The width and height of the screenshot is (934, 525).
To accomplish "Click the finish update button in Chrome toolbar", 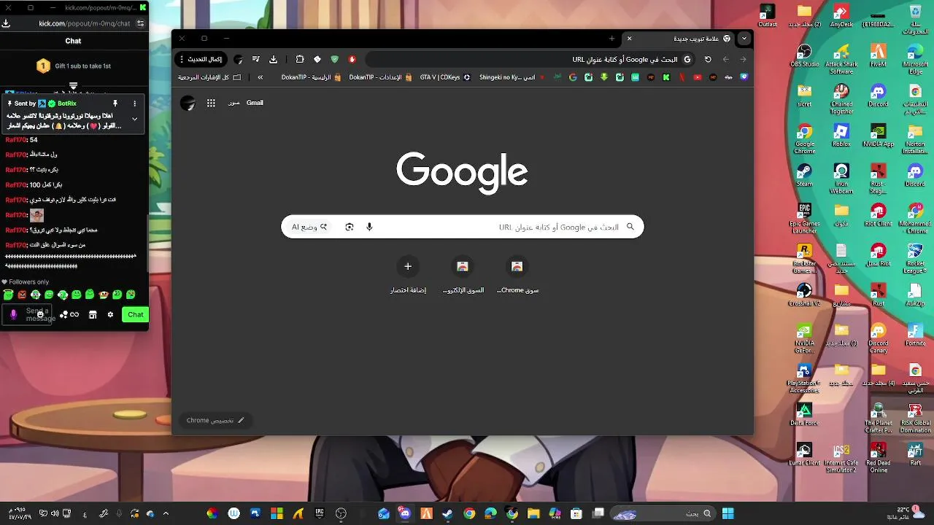I will click(201, 59).
